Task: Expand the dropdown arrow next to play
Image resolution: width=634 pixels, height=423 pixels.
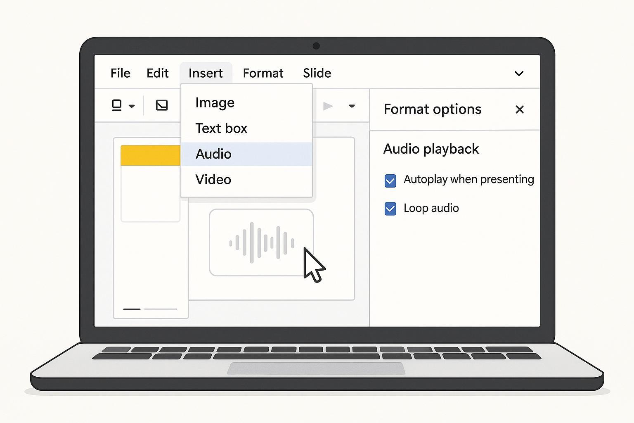Action: click(352, 106)
